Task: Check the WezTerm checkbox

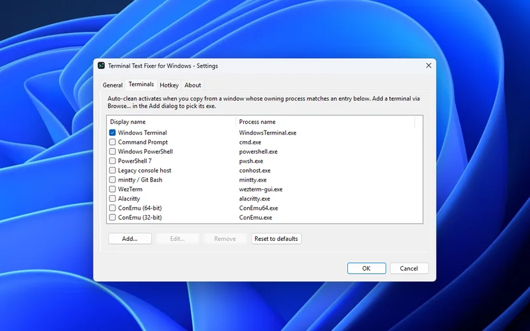Action: (x=113, y=189)
